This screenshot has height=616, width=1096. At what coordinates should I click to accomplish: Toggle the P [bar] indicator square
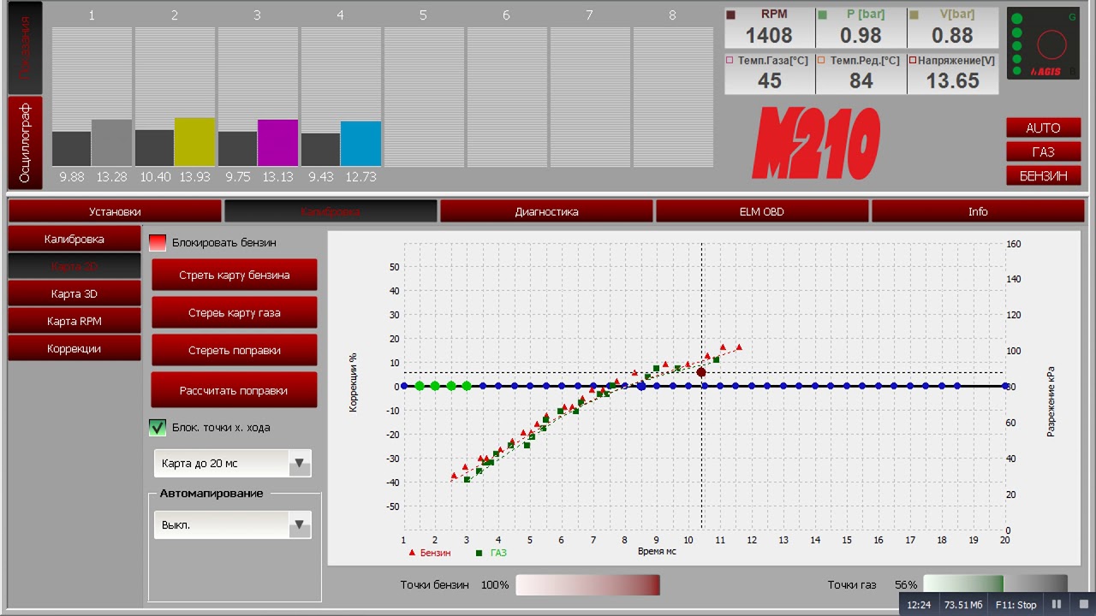pos(823,15)
